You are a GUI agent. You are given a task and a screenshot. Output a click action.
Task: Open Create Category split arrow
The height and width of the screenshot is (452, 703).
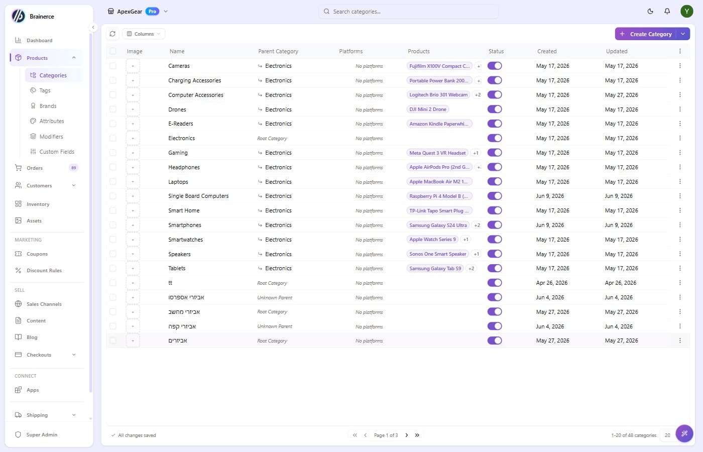coord(683,34)
